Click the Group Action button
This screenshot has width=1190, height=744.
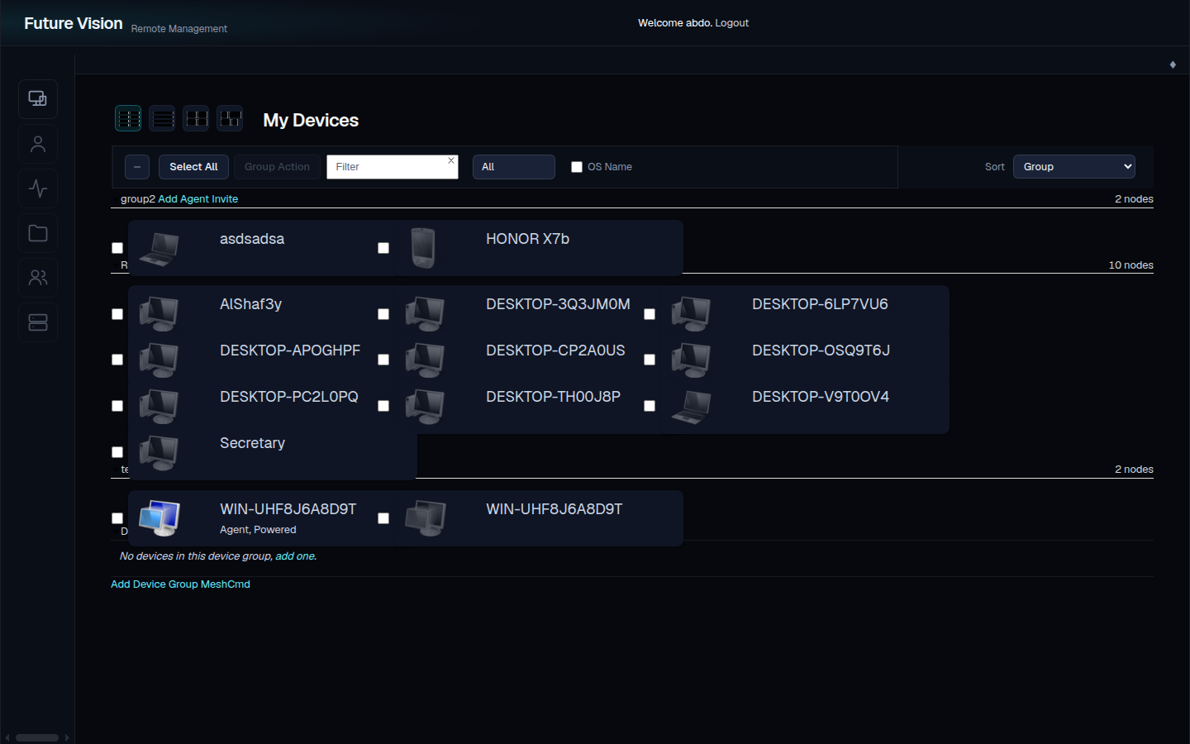click(x=277, y=167)
